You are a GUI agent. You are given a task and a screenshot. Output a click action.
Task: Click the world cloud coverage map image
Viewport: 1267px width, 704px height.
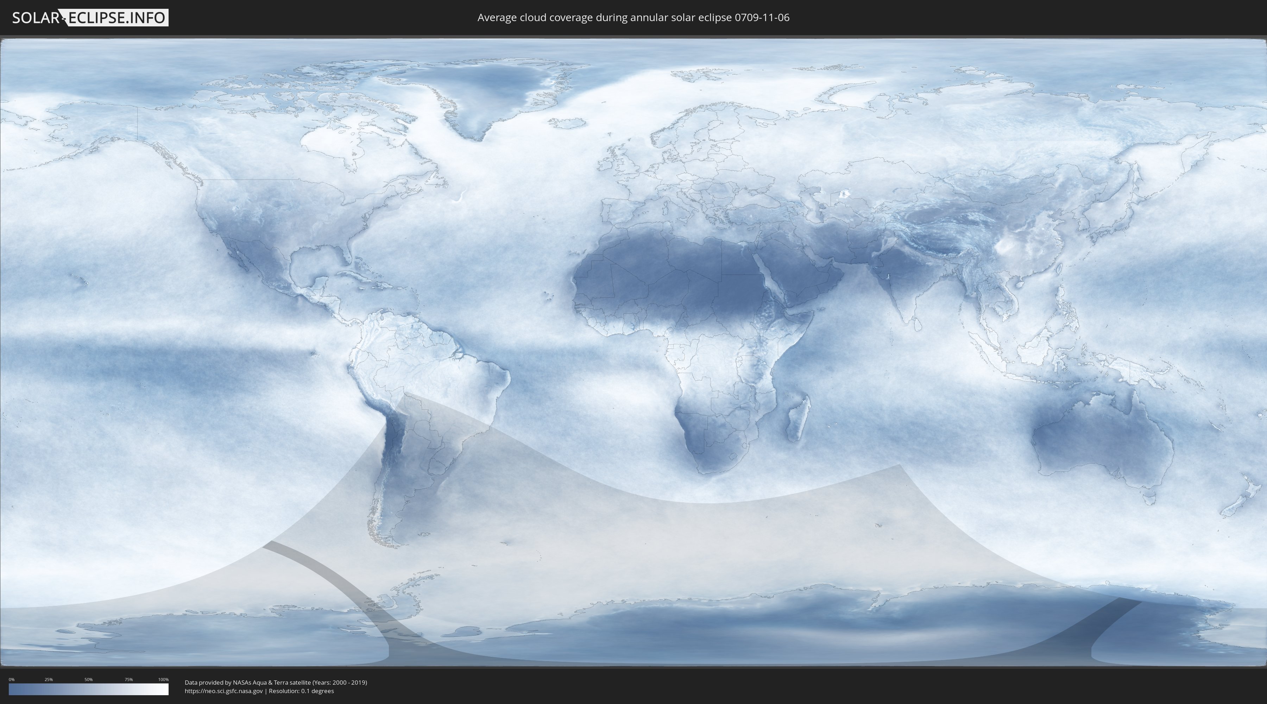click(x=633, y=352)
